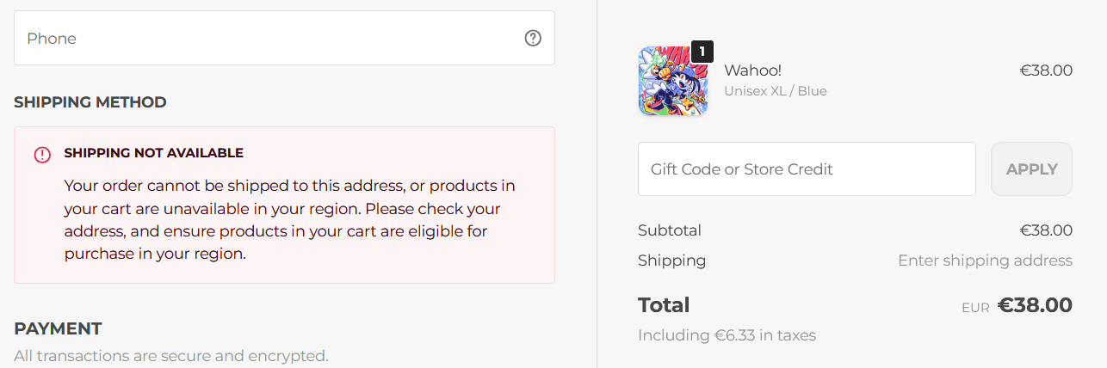Click the quantity badge on product image
This screenshot has height=368, width=1107.
tap(702, 52)
